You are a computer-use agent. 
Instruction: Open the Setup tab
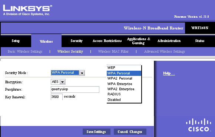pyautogui.click(x=16, y=41)
